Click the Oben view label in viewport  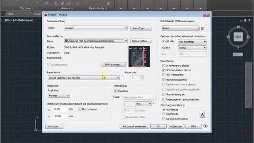[9, 20]
